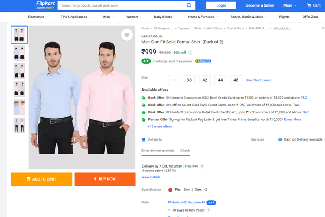Viewport: 325px width, 217px height.
Task: Click the seller 4.2 rating badge
Action: point(211,202)
